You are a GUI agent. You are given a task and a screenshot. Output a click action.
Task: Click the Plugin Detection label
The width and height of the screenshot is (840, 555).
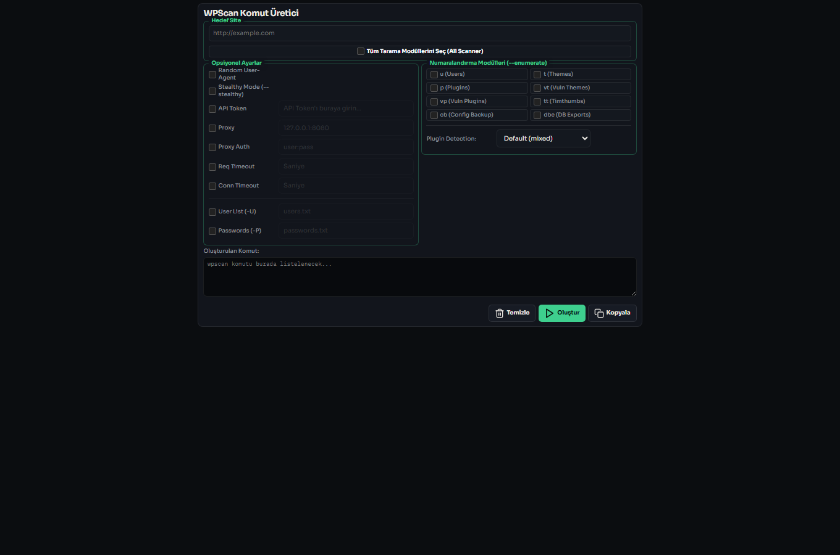pos(451,139)
